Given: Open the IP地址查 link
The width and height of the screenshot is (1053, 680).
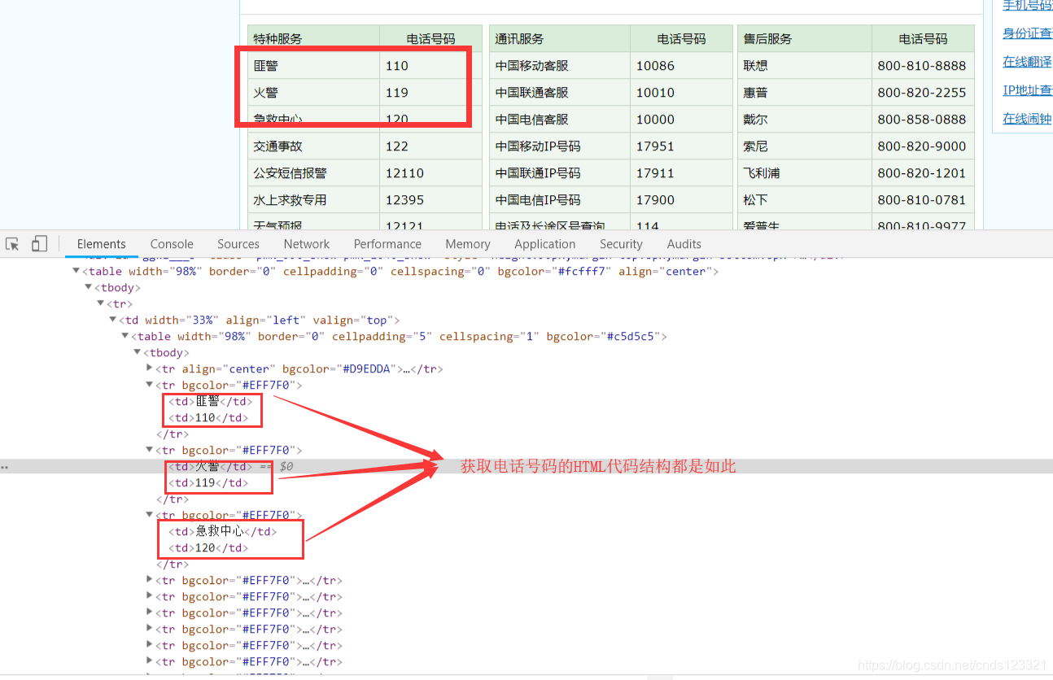Looking at the screenshot, I should point(1027,90).
